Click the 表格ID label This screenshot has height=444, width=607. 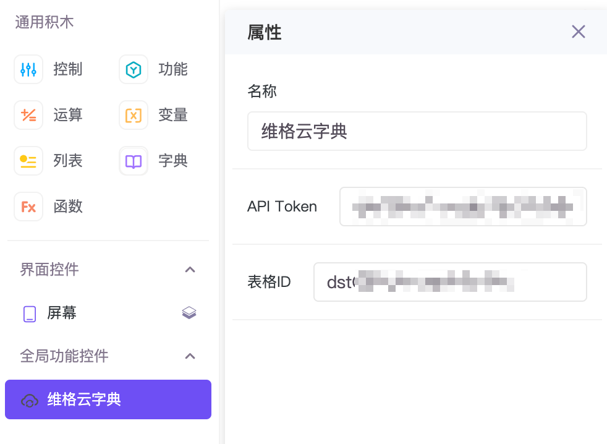[269, 281]
